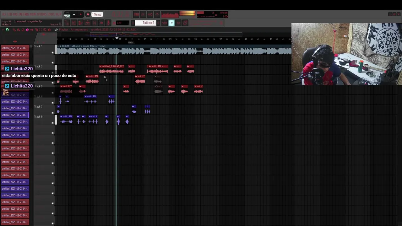This screenshot has height=226, width=402.
Task: Click the playlist horizontal scrollbar above the ruler
Action: click(166, 34)
